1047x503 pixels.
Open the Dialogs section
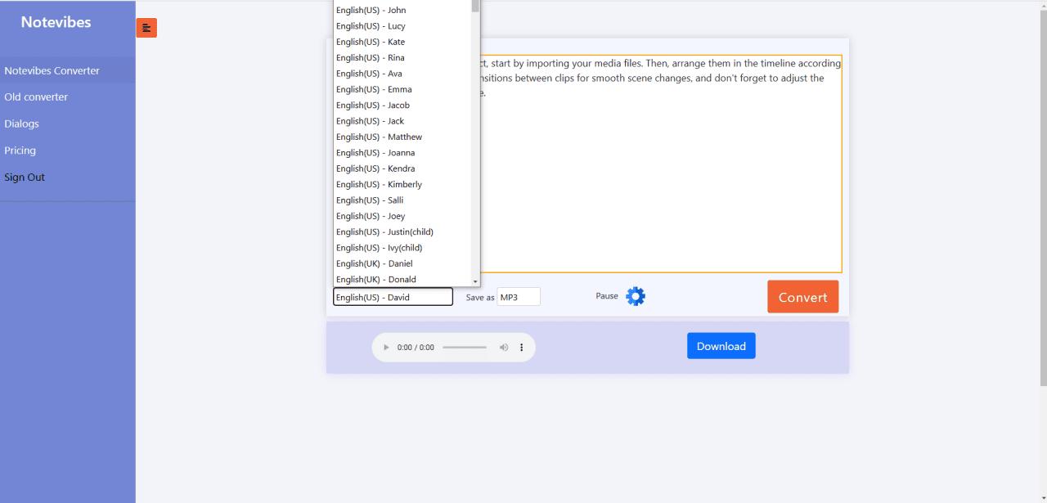tap(21, 124)
